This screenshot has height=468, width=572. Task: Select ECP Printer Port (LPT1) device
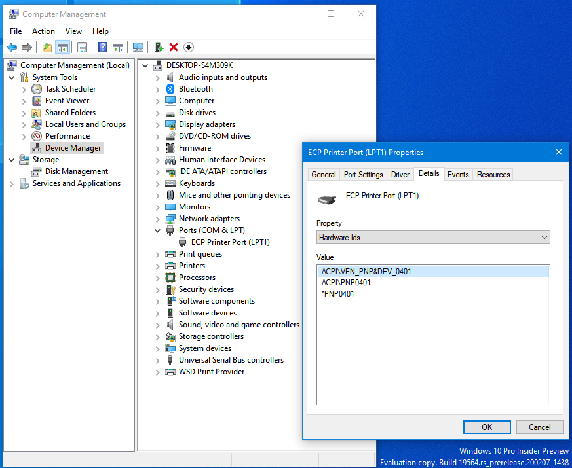(x=230, y=242)
